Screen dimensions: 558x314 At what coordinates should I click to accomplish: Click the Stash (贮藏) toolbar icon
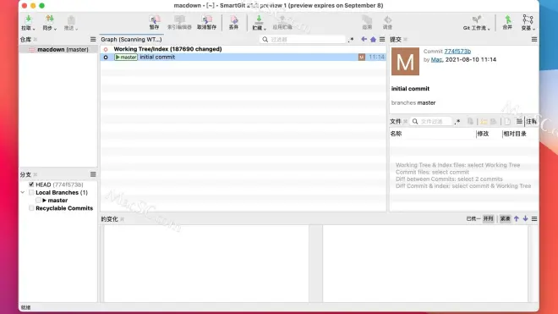point(259,22)
